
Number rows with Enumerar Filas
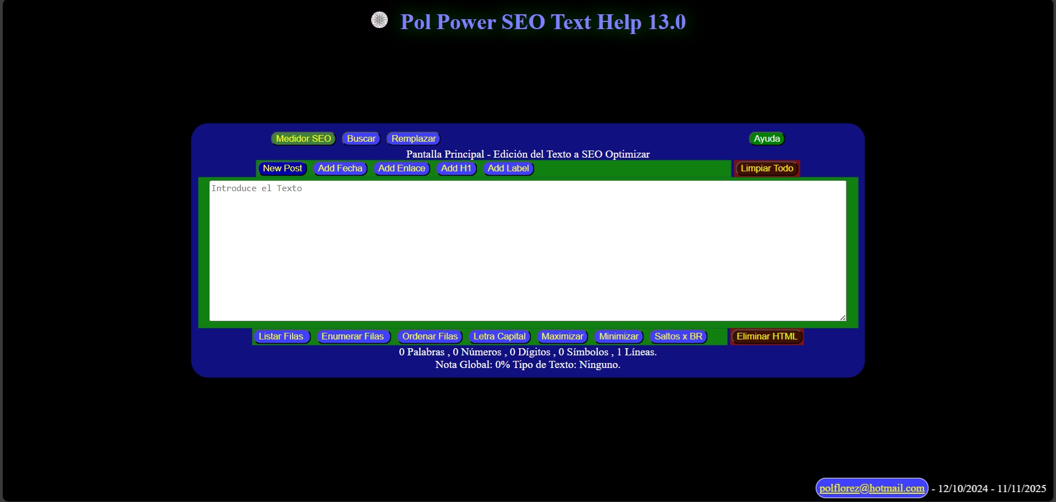tap(353, 336)
